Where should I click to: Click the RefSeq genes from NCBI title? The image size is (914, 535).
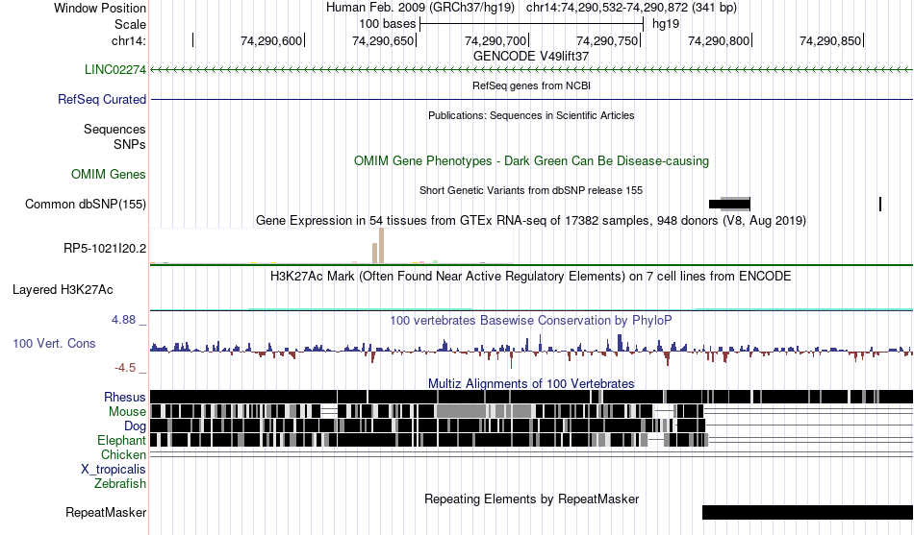click(531, 85)
